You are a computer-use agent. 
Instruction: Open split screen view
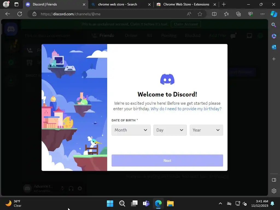[214, 14]
